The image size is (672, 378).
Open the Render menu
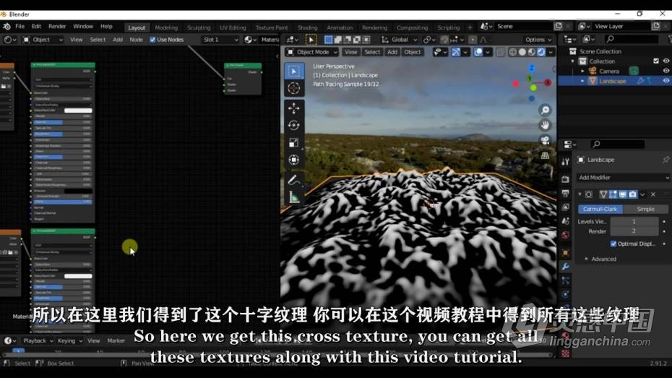[x=57, y=26]
